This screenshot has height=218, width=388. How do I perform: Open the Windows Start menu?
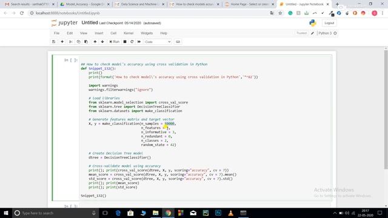[x=6, y=213]
